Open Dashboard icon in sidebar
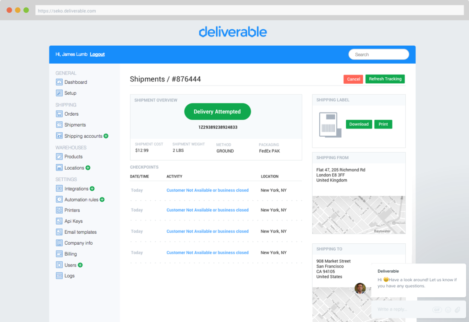 click(x=59, y=82)
